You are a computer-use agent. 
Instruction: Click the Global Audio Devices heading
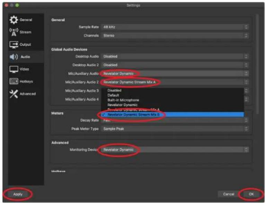(69, 49)
